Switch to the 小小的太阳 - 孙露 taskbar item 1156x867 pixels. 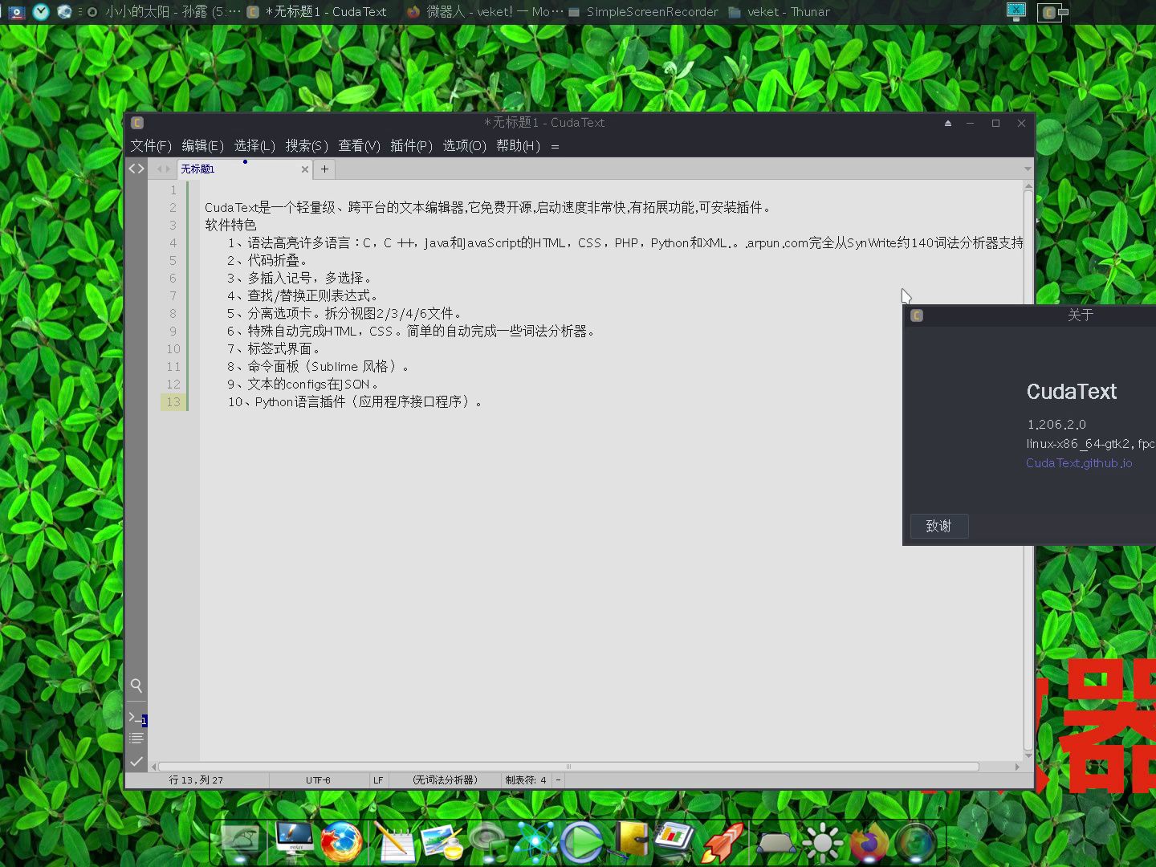coord(164,12)
